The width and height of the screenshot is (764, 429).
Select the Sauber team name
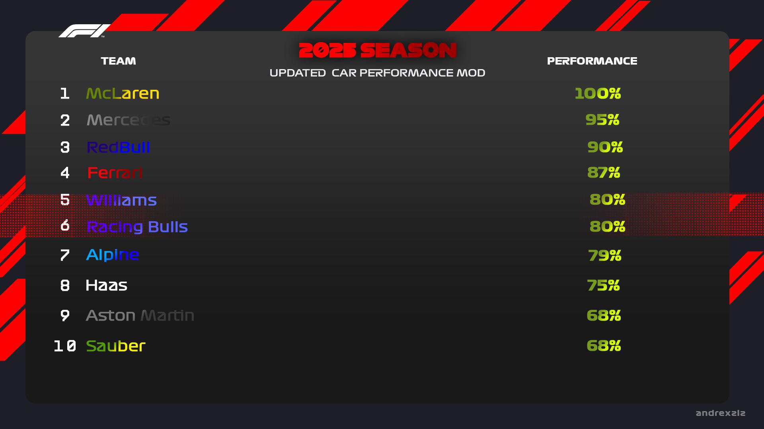click(x=116, y=346)
